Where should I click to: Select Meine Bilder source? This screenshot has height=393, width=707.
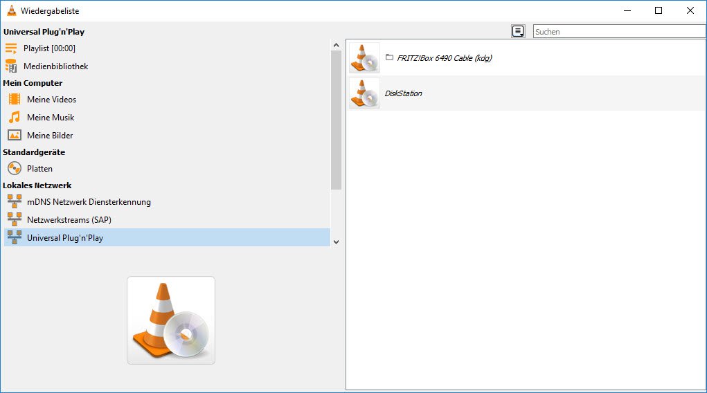[50, 135]
